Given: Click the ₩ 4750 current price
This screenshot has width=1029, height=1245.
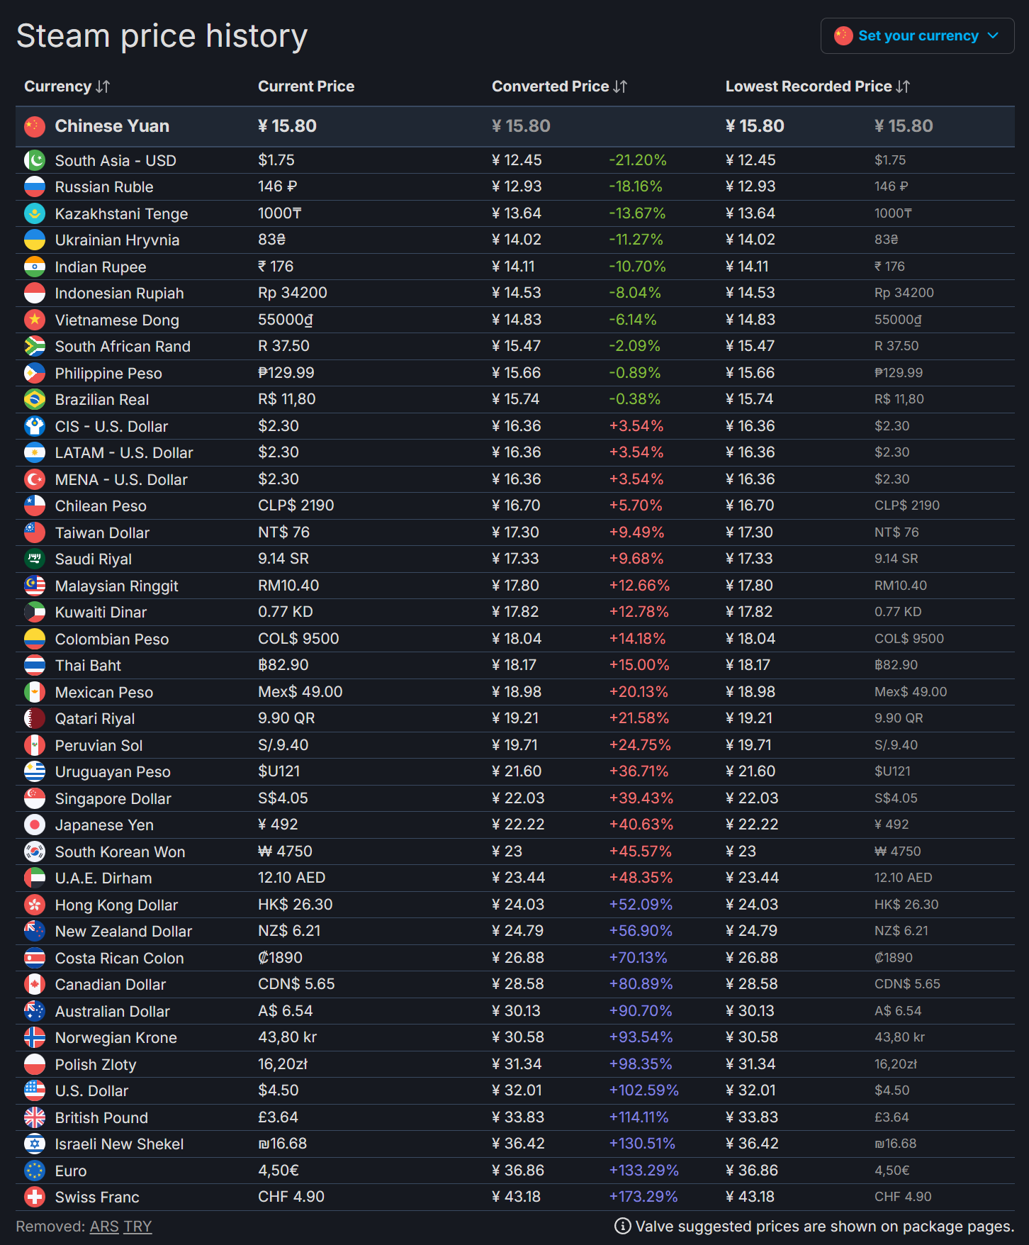Looking at the screenshot, I should click(285, 852).
